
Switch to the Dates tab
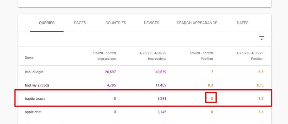pos(242,23)
